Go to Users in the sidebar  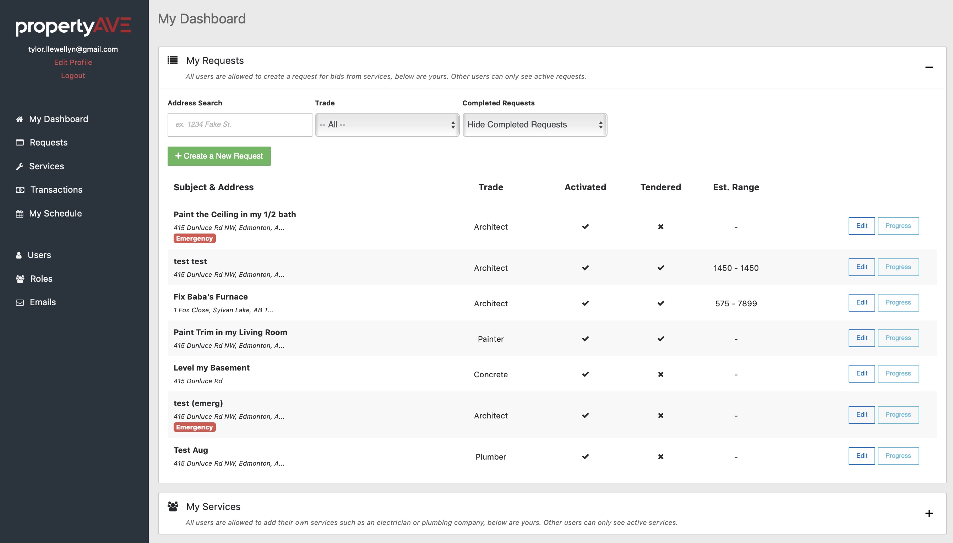coord(39,255)
